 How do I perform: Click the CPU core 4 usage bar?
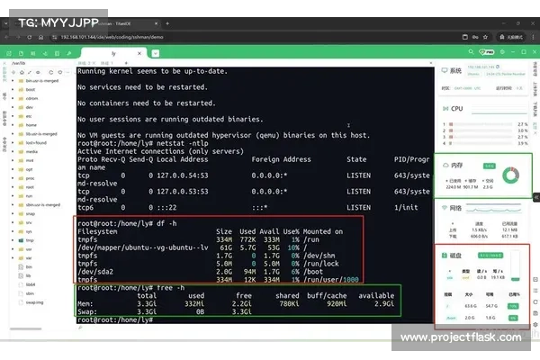(x=481, y=143)
